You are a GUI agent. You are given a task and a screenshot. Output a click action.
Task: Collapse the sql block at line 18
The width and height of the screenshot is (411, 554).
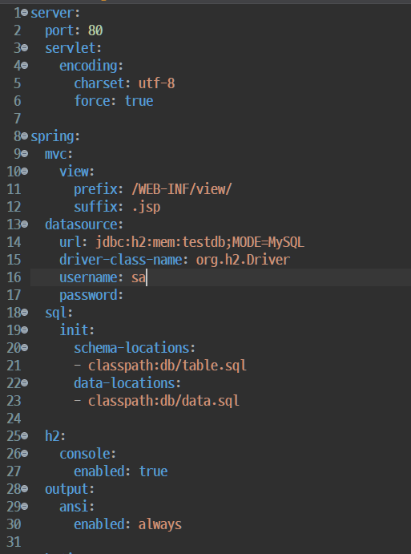tap(24, 313)
